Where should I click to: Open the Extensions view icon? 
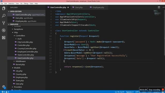[4, 38]
